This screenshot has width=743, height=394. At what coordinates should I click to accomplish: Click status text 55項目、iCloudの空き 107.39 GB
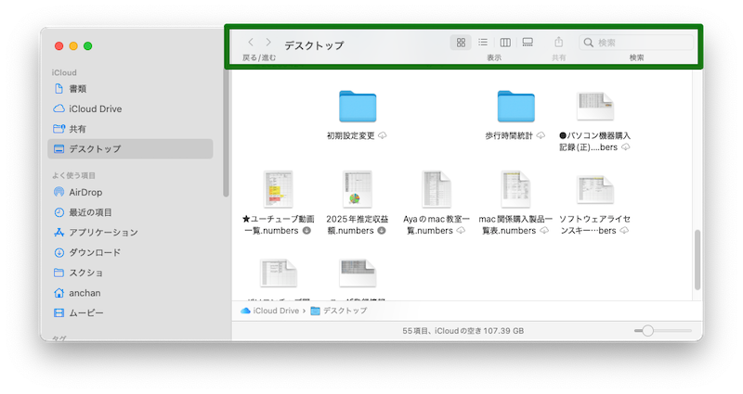463,331
